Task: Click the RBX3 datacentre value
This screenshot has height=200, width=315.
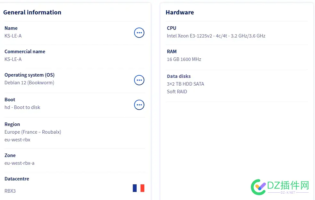Action: coord(10,191)
